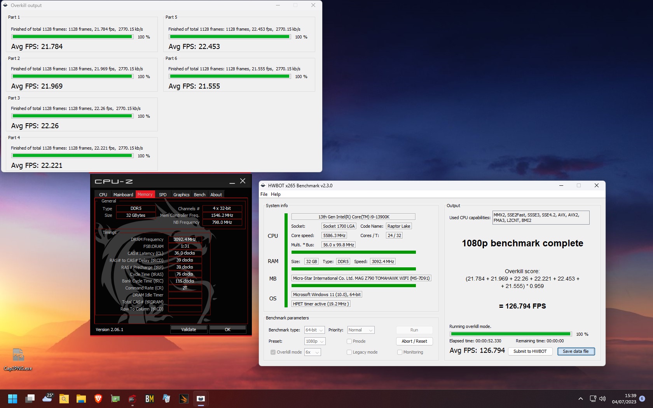
Task: Open the volume control in system tray
Action: click(602, 399)
